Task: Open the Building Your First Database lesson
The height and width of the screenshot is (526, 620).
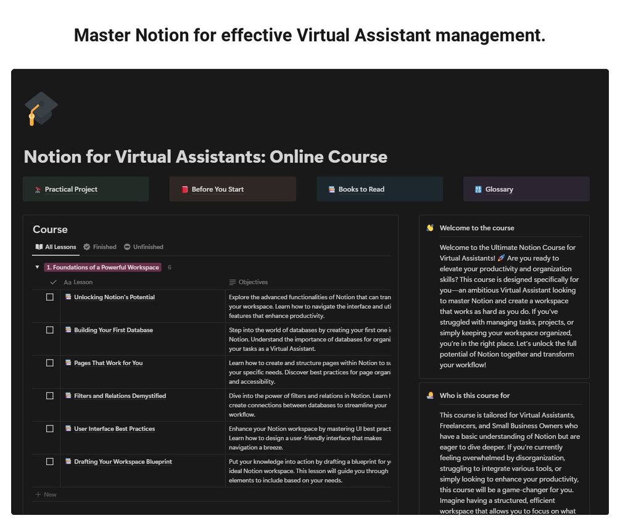Action: (113, 330)
